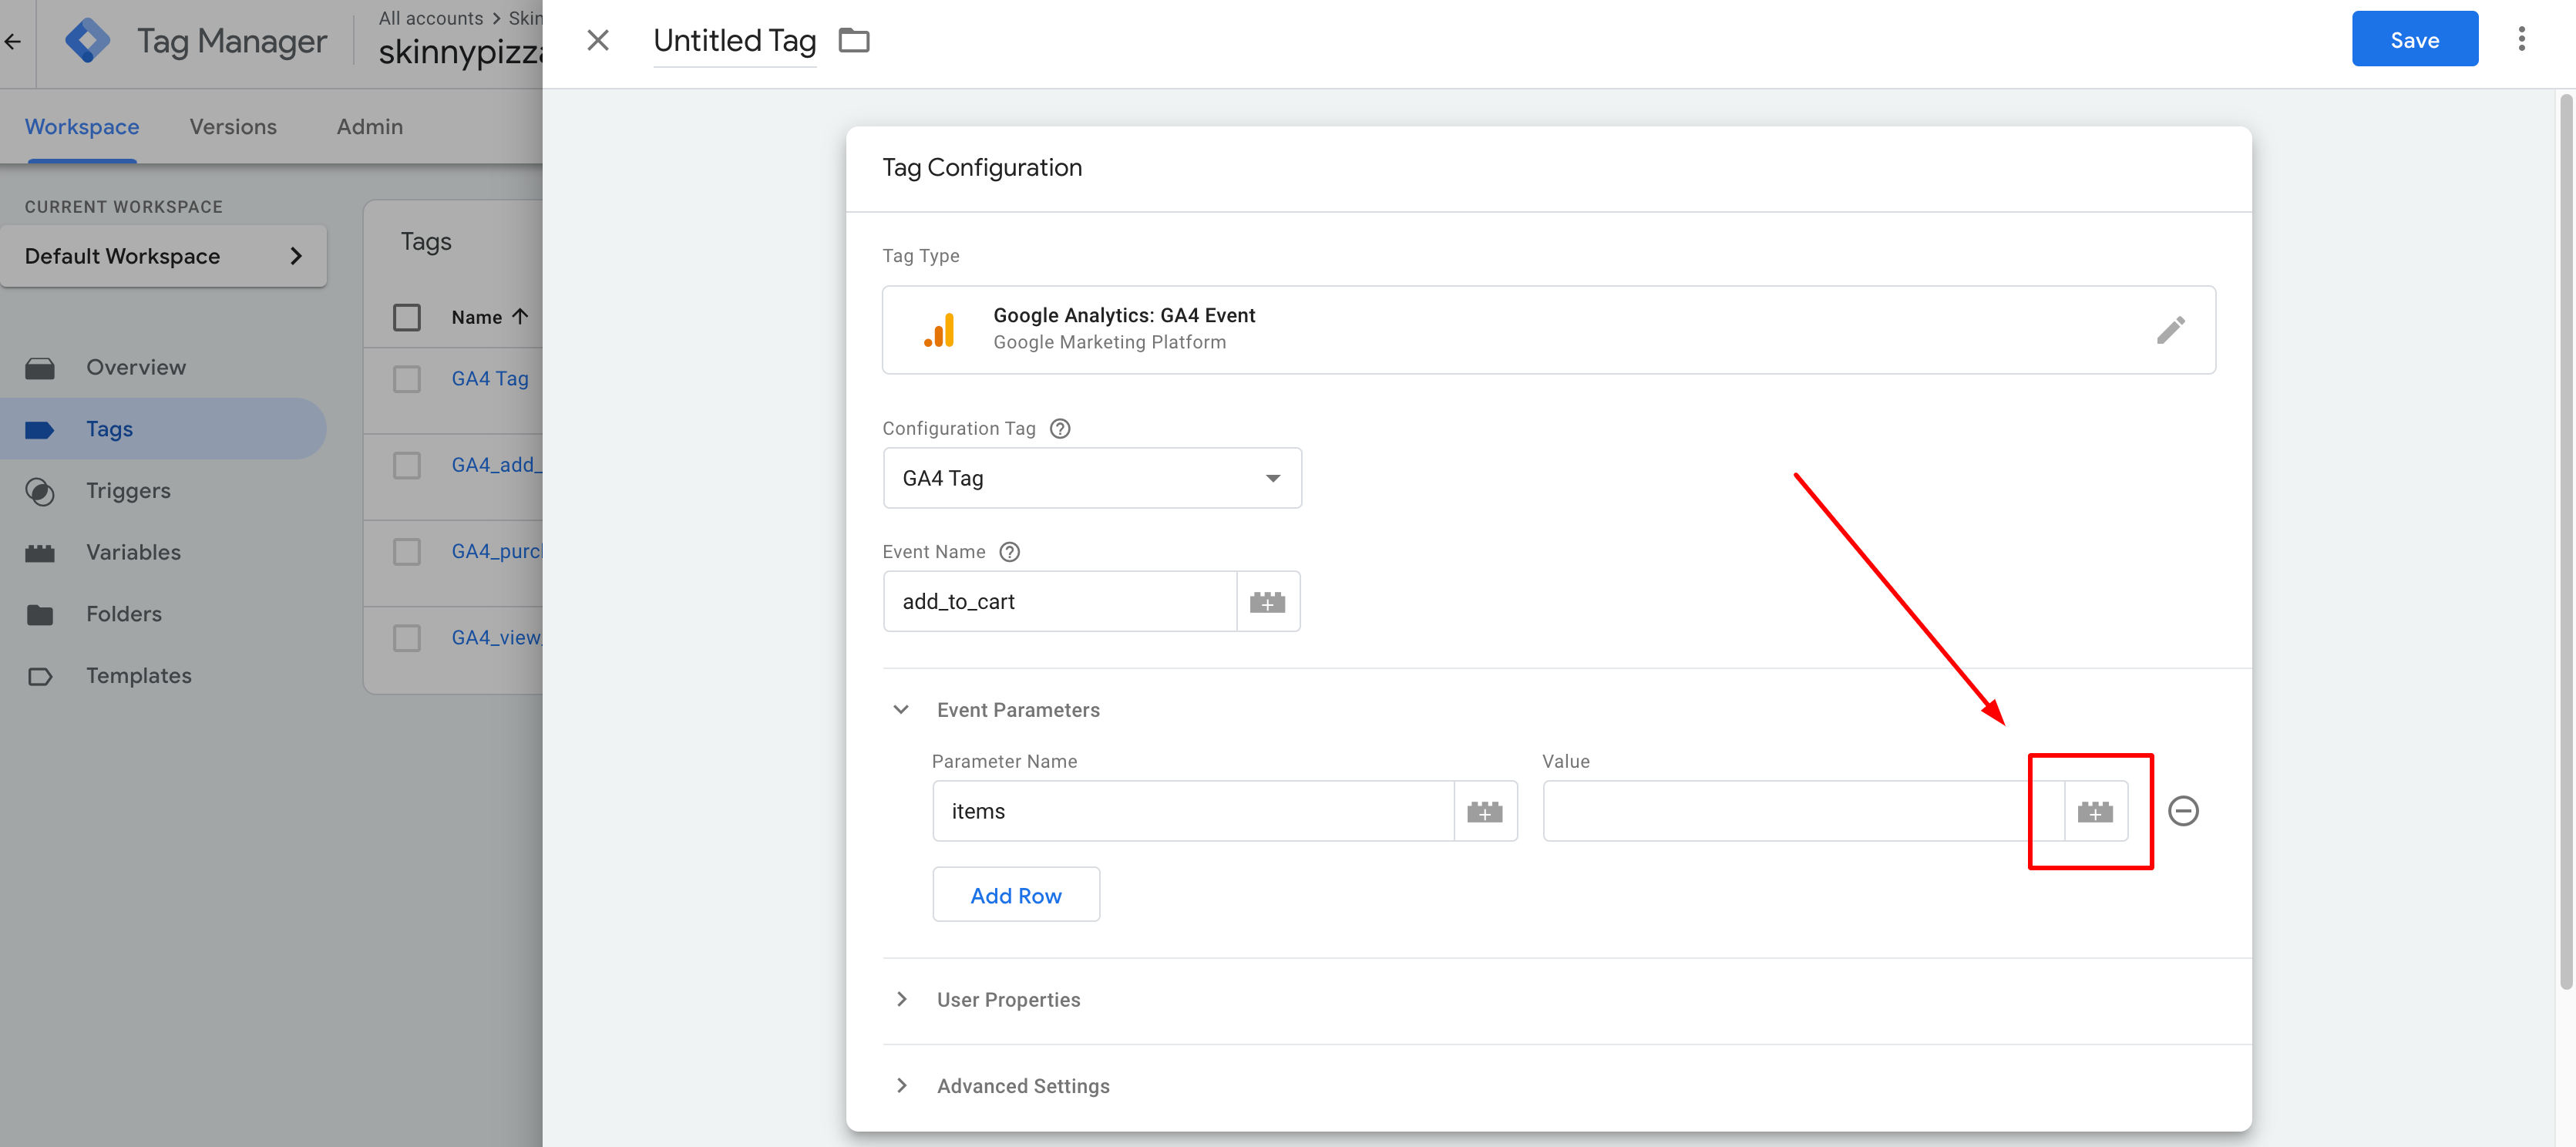Viewport: 2576px width, 1147px height.
Task: Check the GA4_view row checkbox
Action: pyautogui.click(x=406, y=637)
